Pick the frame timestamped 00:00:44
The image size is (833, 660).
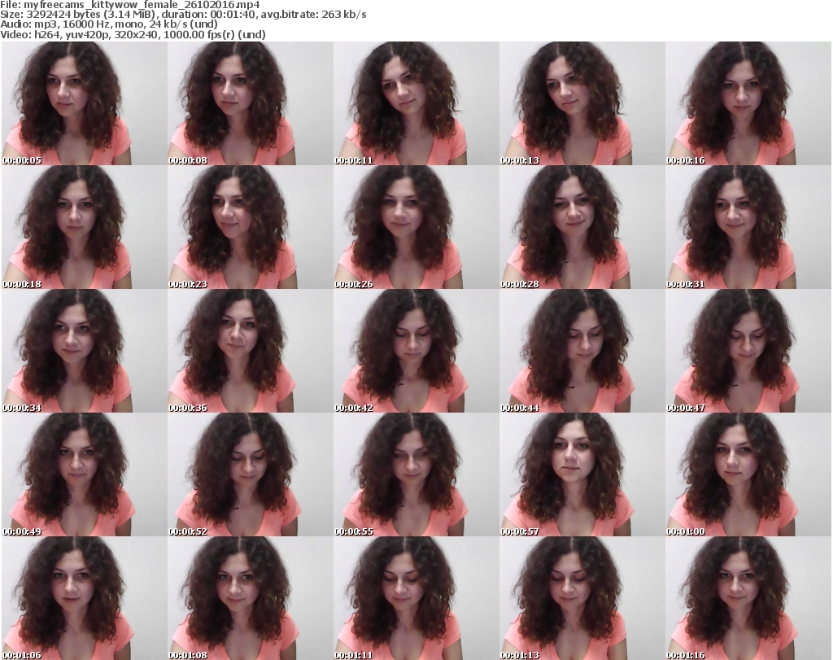582,351
